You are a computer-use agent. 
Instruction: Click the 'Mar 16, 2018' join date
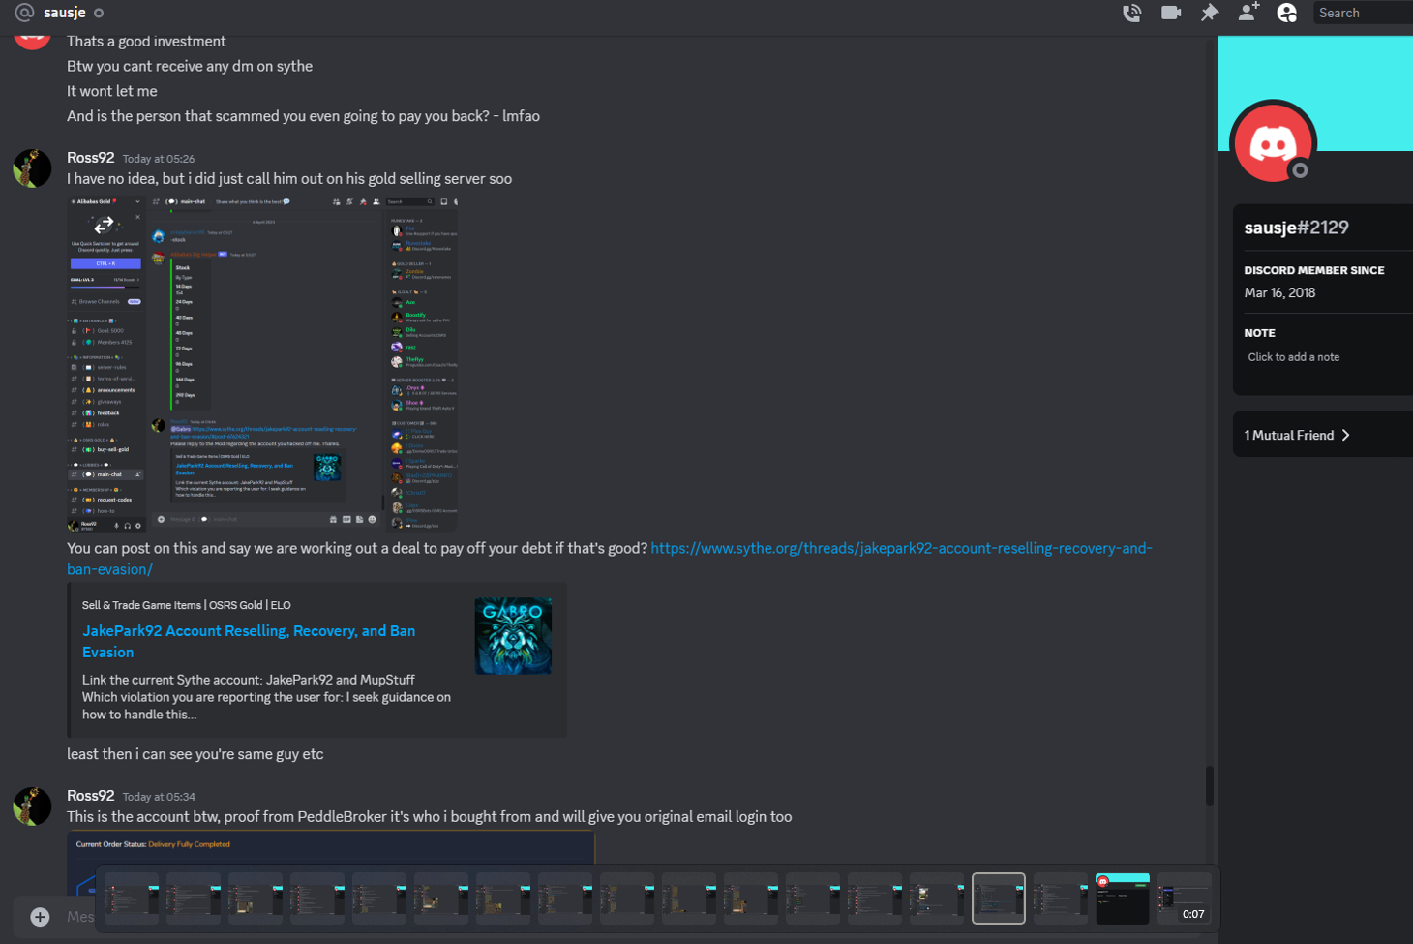tap(1279, 292)
